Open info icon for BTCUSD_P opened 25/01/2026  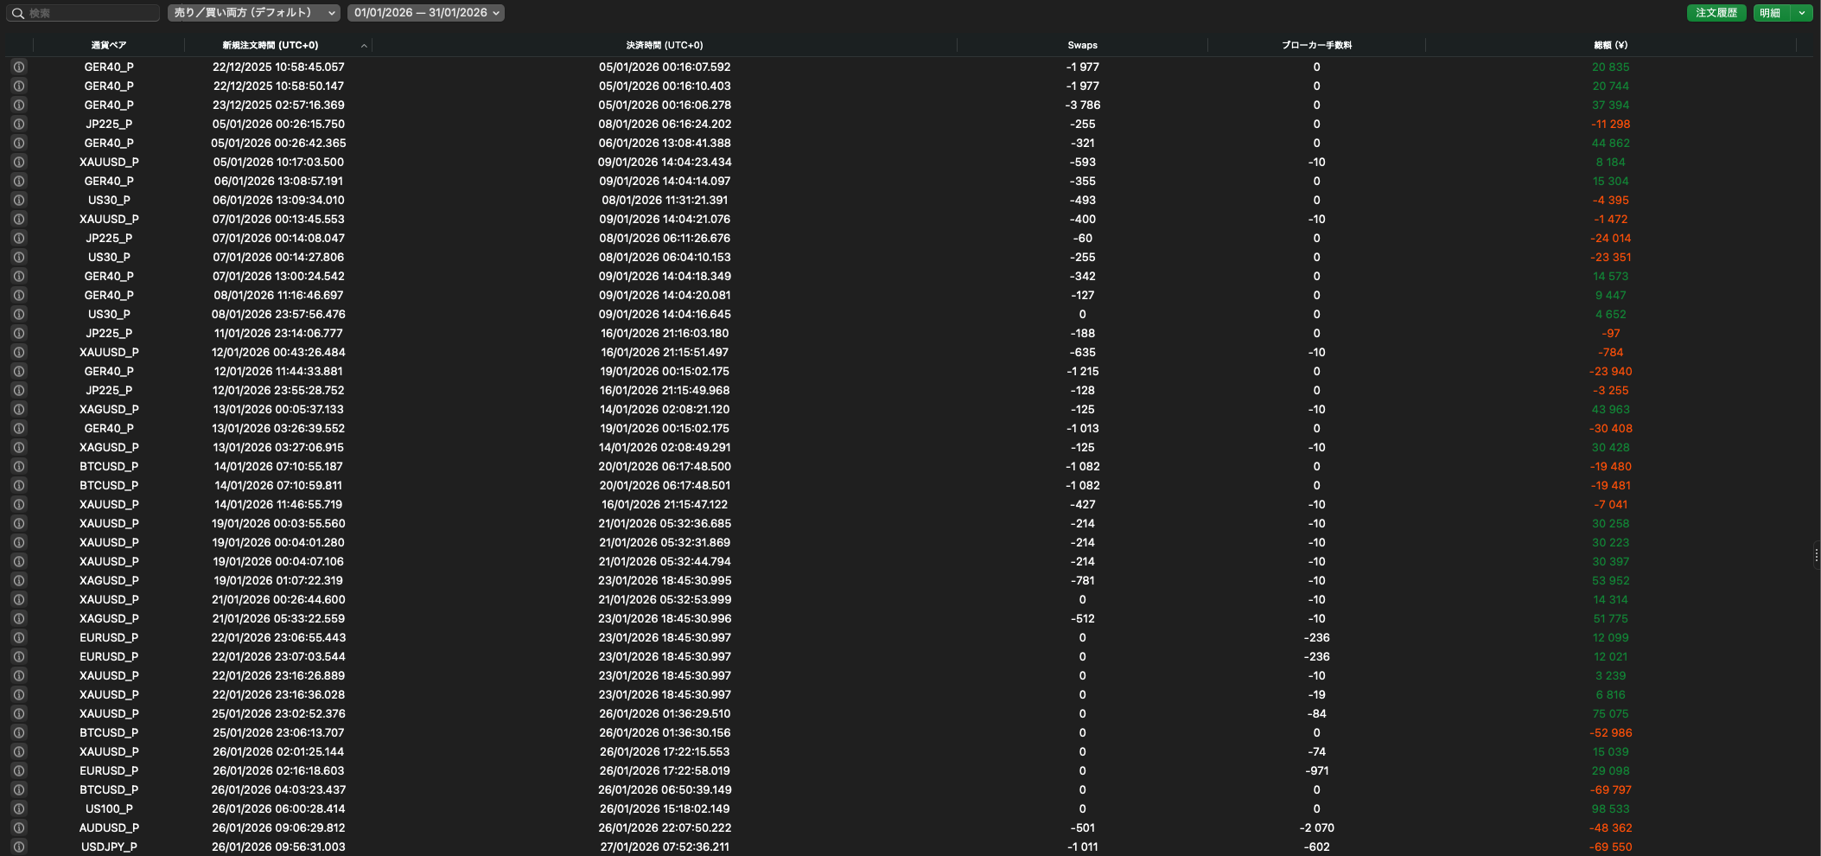[x=18, y=732]
